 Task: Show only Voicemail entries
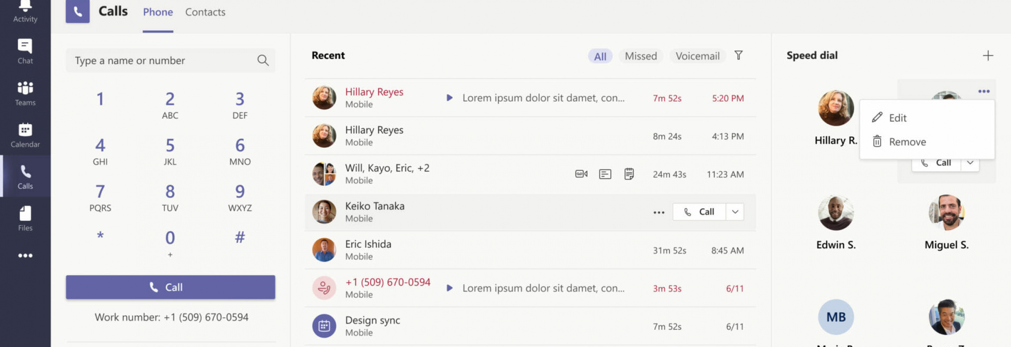click(x=697, y=56)
